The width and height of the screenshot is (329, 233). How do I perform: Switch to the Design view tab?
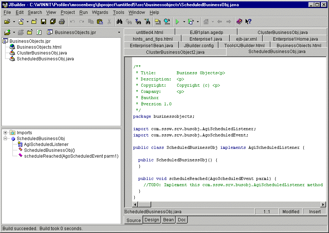tap(152, 219)
